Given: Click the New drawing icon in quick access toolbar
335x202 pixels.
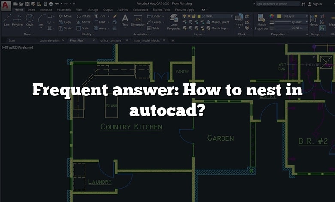Looking at the screenshot, I should click(15, 3).
